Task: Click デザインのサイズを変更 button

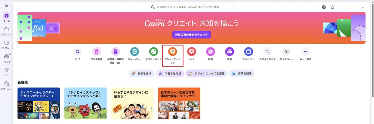Action: [x=206, y=73]
